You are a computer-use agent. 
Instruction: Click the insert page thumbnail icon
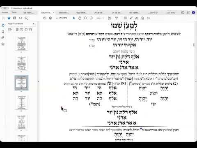[x=17, y=29]
